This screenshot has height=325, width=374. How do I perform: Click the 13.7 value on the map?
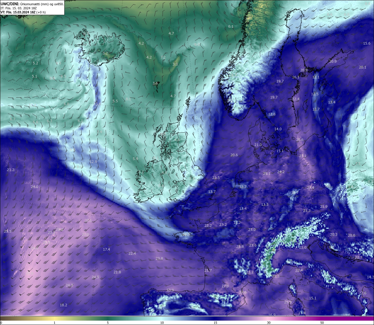click(x=212, y=192)
